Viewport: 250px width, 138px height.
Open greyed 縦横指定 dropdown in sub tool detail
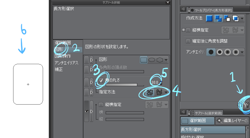166,105
